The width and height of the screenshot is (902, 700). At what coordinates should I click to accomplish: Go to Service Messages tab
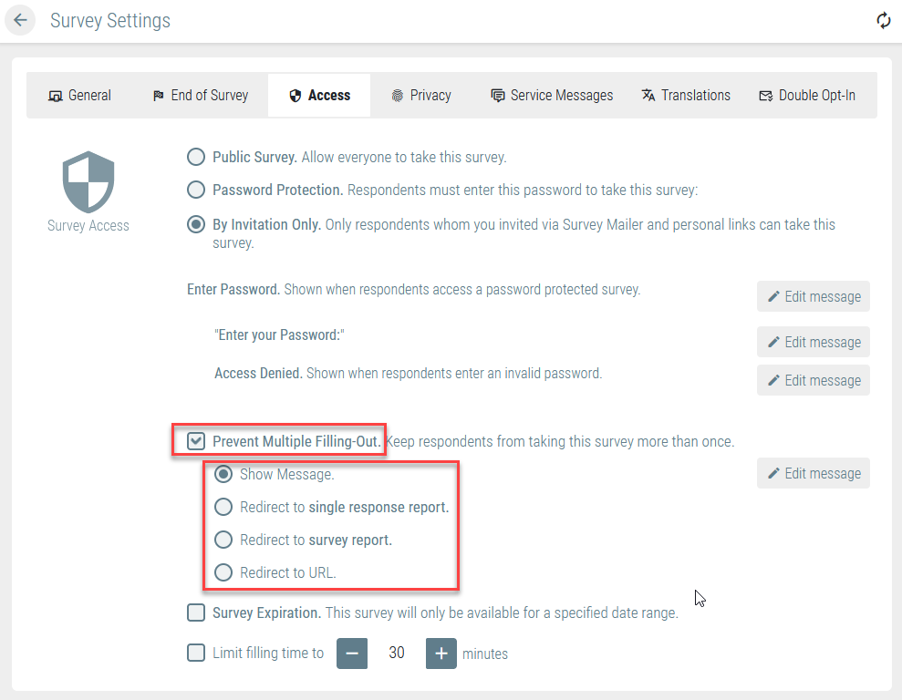point(552,96)
